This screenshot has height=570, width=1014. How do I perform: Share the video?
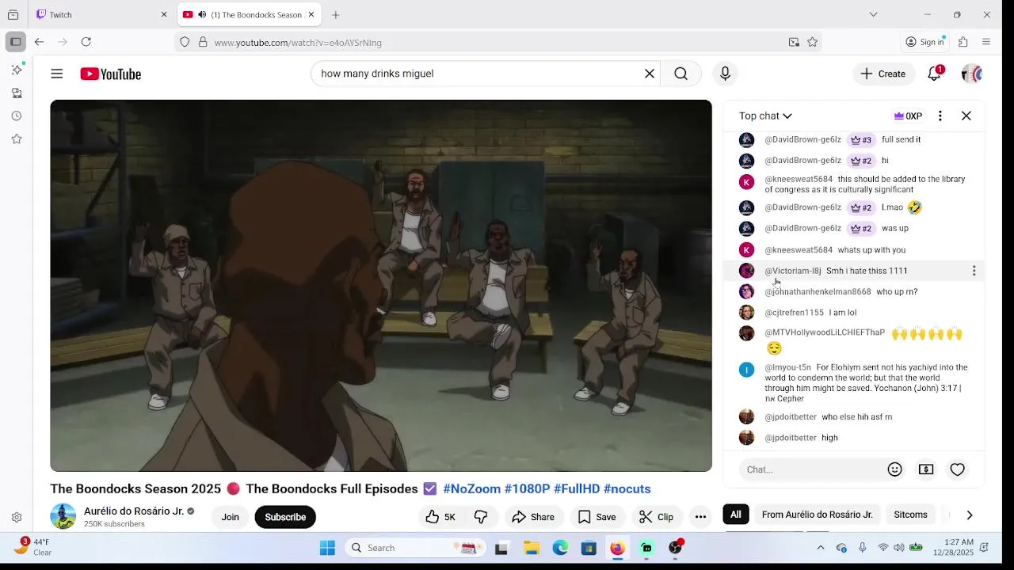(533, 517)
